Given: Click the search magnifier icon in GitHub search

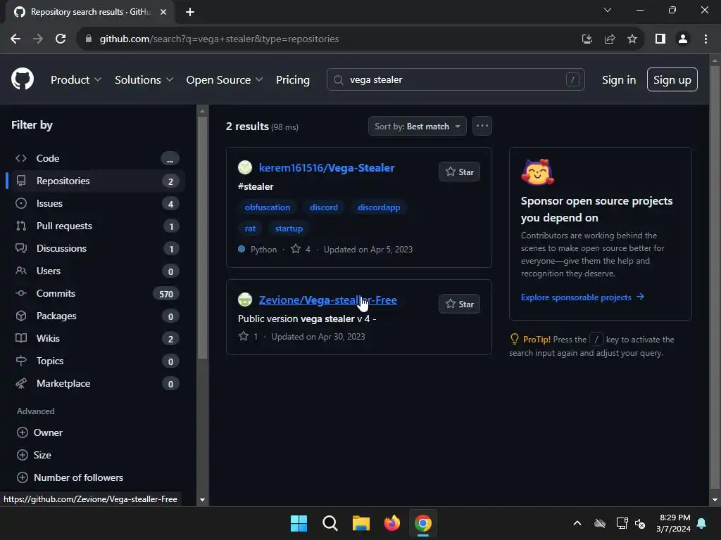Looking at the screenshot, I should (339, 80).
